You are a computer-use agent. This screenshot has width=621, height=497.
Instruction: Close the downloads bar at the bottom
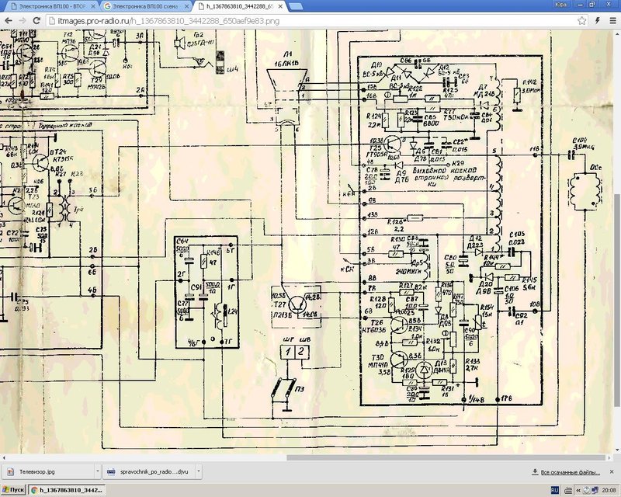(612, 471)
